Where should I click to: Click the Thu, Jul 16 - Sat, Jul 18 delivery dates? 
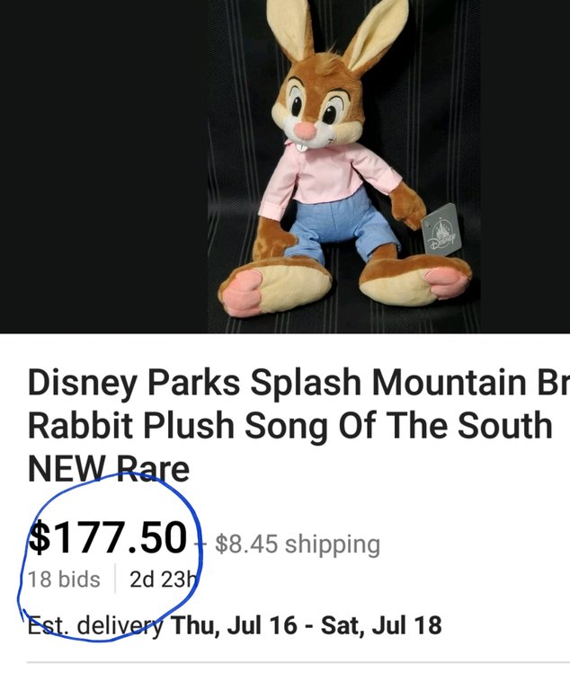pyautogui.click(x=307, y=624)
